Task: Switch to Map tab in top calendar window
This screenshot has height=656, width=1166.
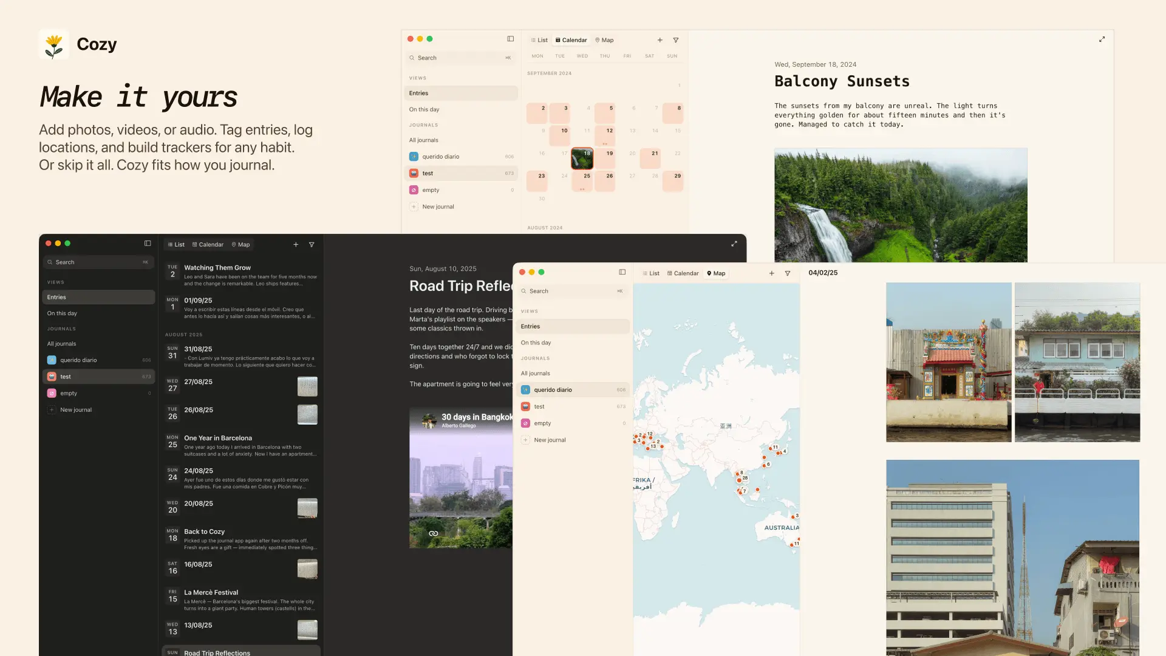Action: [x=604, y=40]
